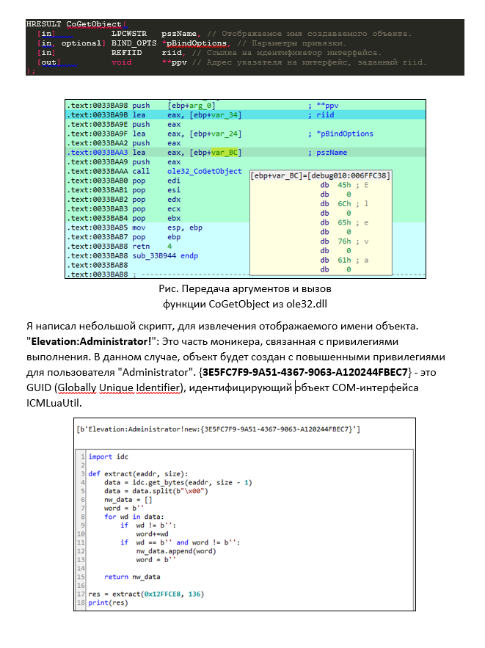Click the 'void **ppv' parameter line

pyautogui.click(x=231, y=62)
